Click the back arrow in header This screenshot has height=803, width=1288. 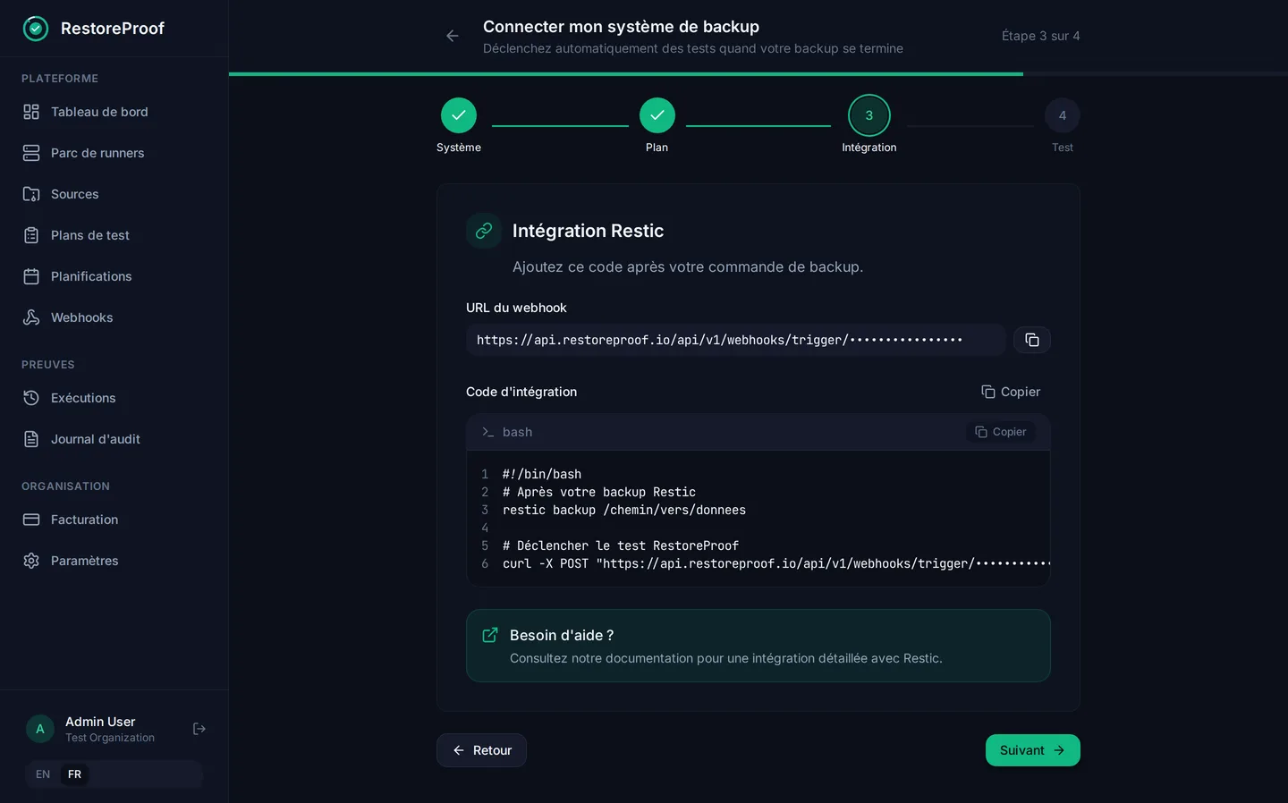click(x=453, y=36)
